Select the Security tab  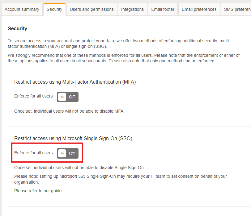point(54,9)
